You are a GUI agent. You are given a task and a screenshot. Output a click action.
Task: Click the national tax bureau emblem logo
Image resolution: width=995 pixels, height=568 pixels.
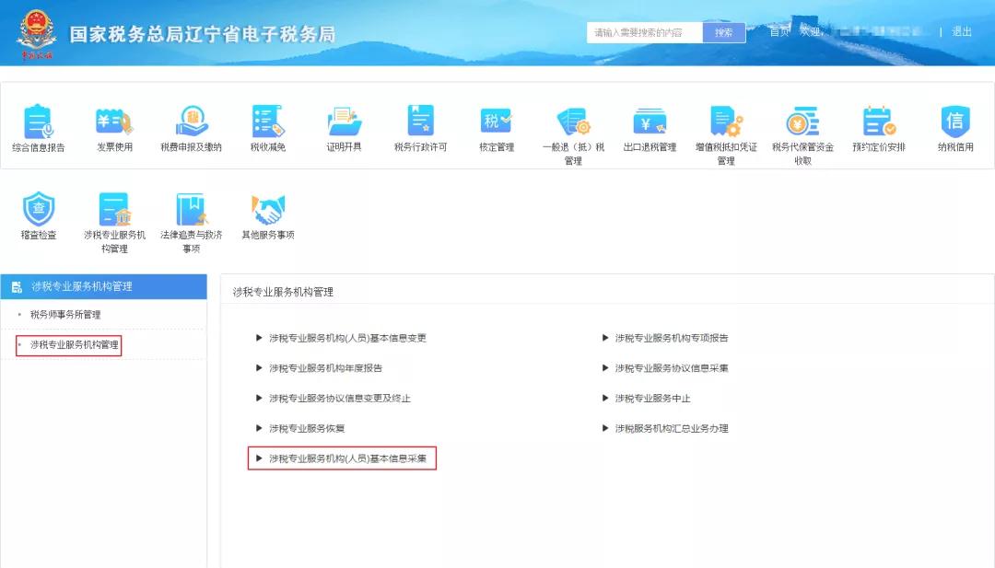pos(35,29)
